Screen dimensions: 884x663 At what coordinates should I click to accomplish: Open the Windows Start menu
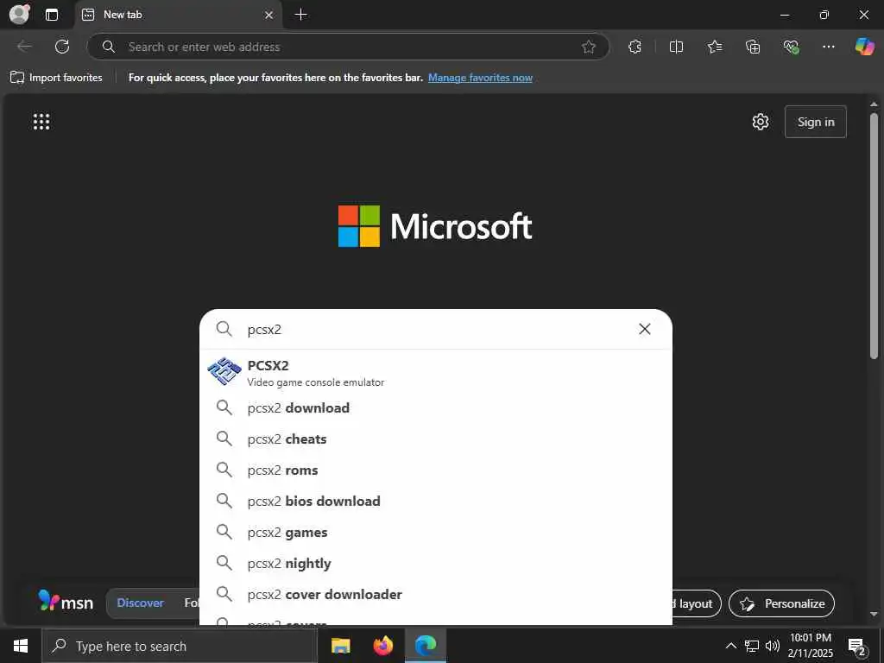pyautogui.click(x=21, y=646)
